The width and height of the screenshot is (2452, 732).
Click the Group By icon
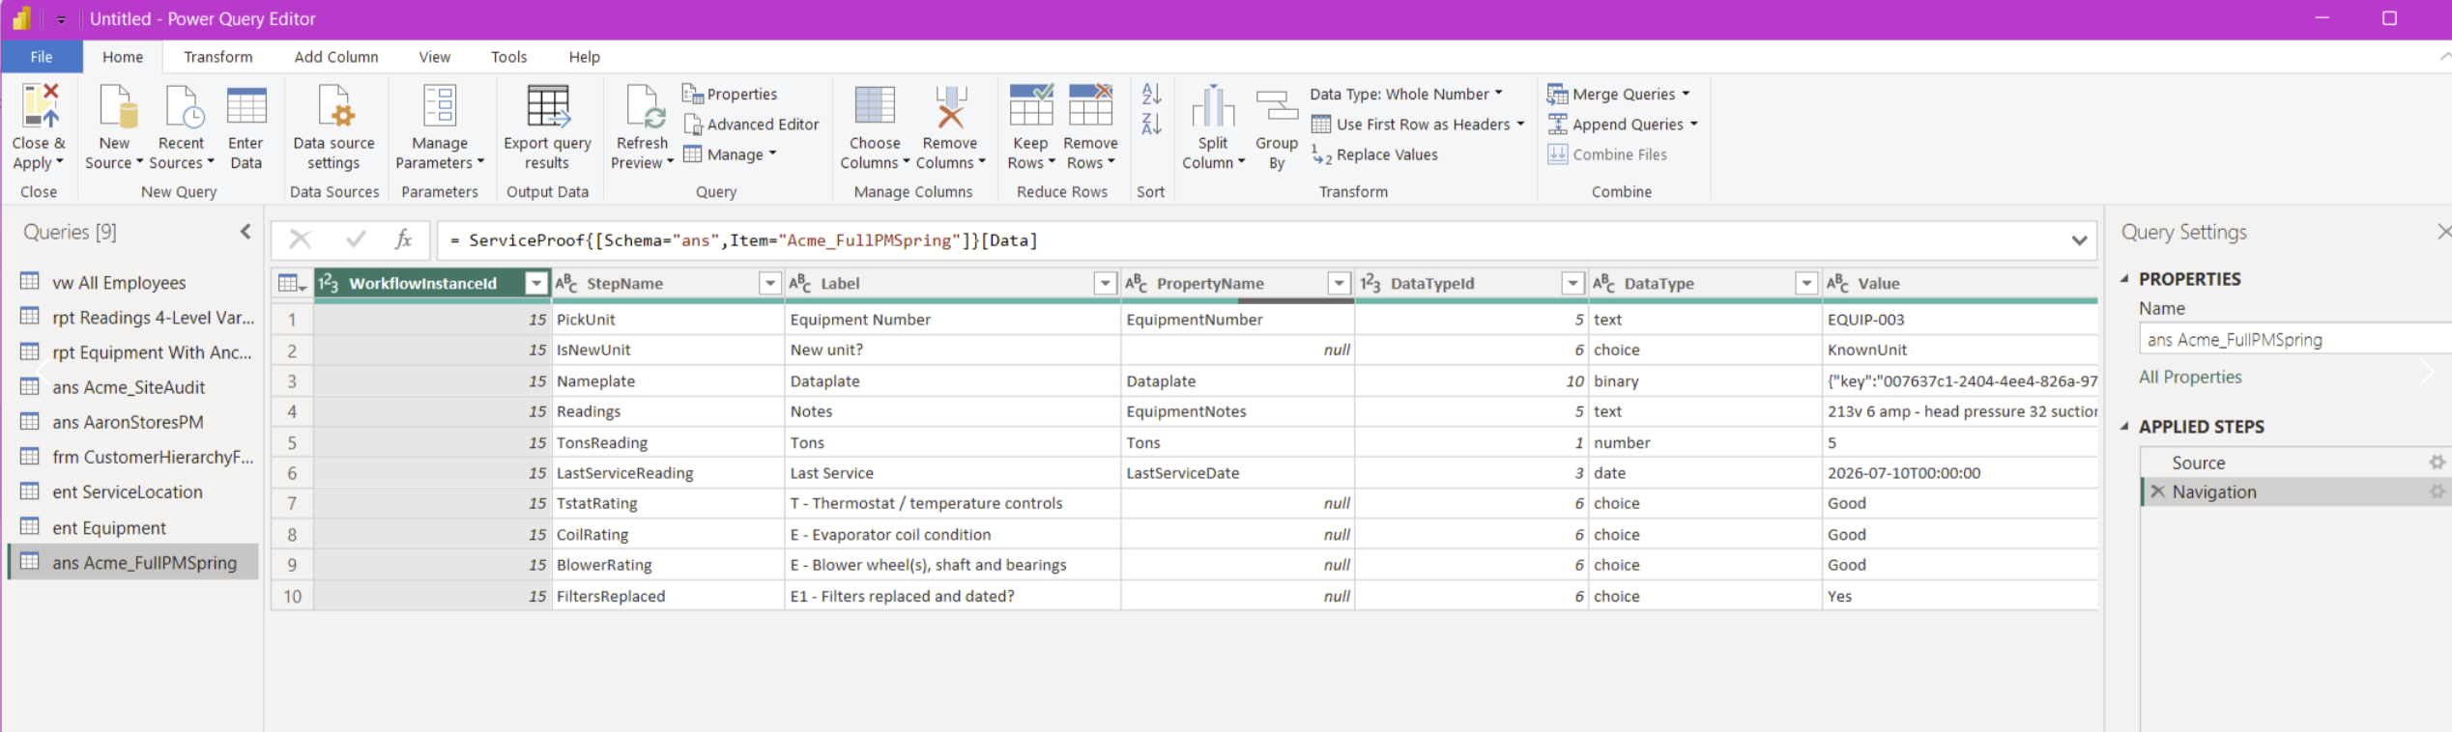pos(1277,105)
